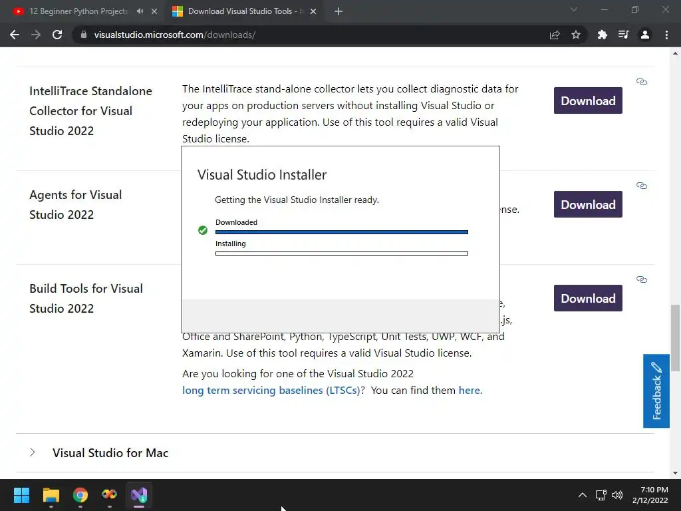The image size is (681, 511).
Task: Open volume control in system tray
Action: click(617, 495)
